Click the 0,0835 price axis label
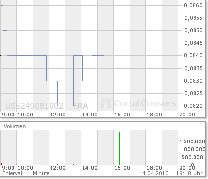 194,68
